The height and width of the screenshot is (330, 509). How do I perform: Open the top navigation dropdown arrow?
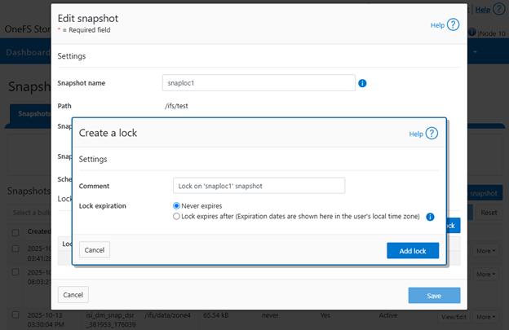click(475, 52)
